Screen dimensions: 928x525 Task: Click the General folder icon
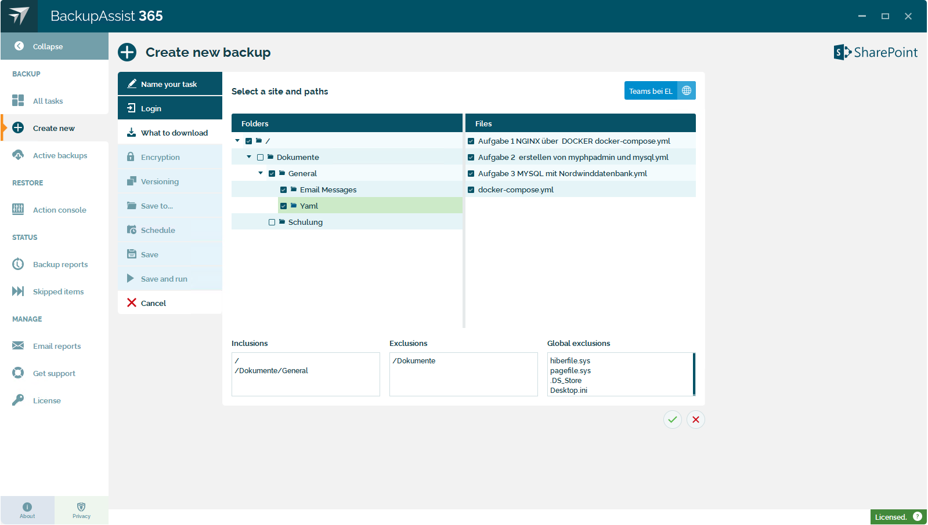(282, 173)
